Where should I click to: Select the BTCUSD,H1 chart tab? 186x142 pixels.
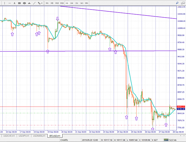(x=55, y=136)
